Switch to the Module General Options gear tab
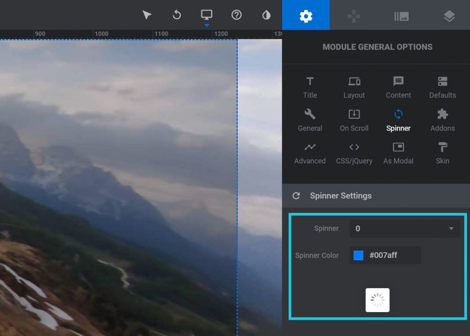The height and width of the screenshot is (336, 470). [x=306, y=16]
